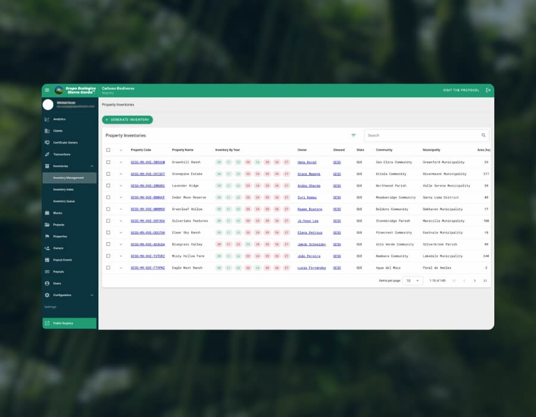Open Properties in the sidebar
Image resolution: width=536 pixels, height=417 pixels.
pyautogui.click(x=70, y=236)
